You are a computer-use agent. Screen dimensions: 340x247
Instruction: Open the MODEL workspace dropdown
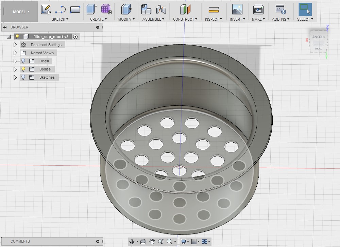(x=21, y=12)
